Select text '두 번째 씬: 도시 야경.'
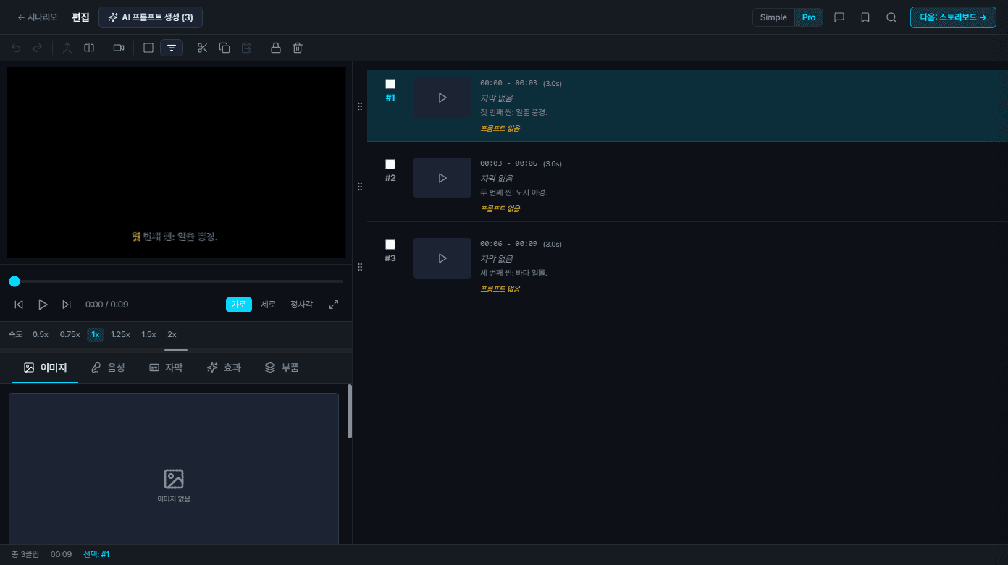Viewport: 1008px width, 565px height. click(513, 192)
